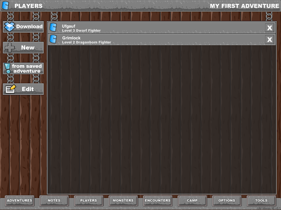The height and width of the screenshot is (210, 281).
Task: Click the blue shield icon beside Grimlock
Action: 53,39
